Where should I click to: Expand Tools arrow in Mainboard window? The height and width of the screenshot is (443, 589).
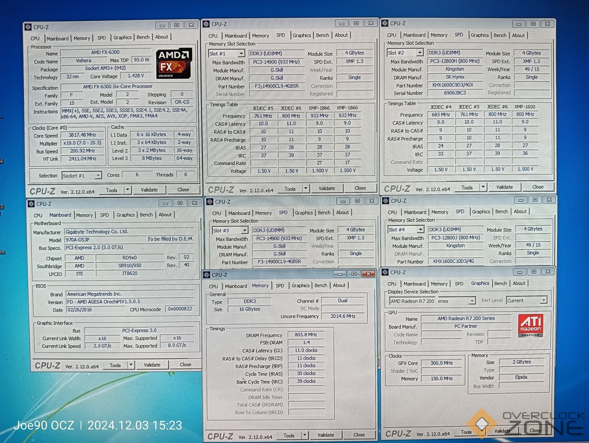pyautogui.click(x=131, y=365)
